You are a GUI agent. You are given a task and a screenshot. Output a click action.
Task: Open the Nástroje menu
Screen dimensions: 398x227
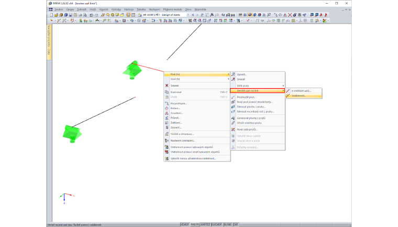pos(129,9)
